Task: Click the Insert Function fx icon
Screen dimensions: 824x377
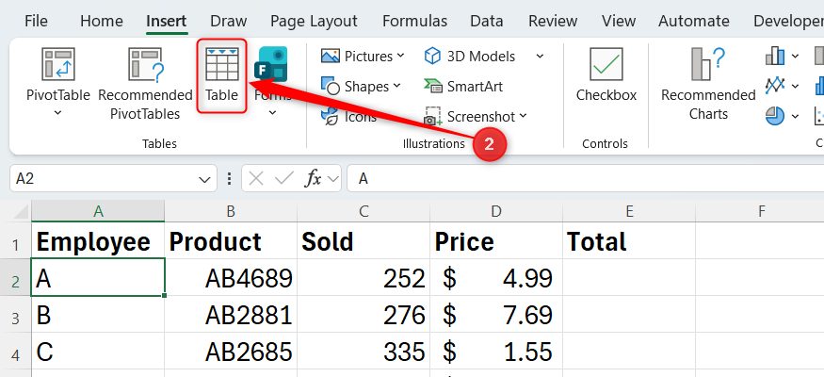Action: 314,179
